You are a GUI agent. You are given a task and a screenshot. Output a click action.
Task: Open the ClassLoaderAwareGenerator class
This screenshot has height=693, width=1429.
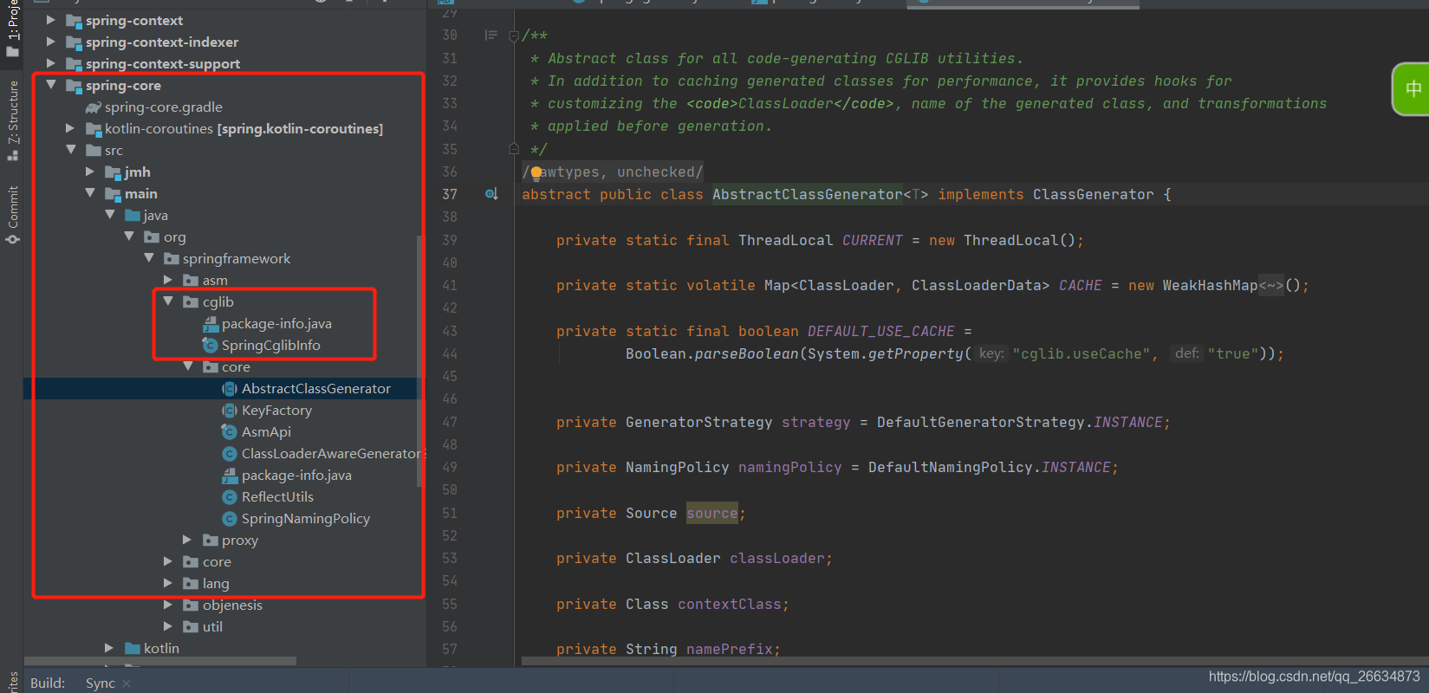coord(331,453)
